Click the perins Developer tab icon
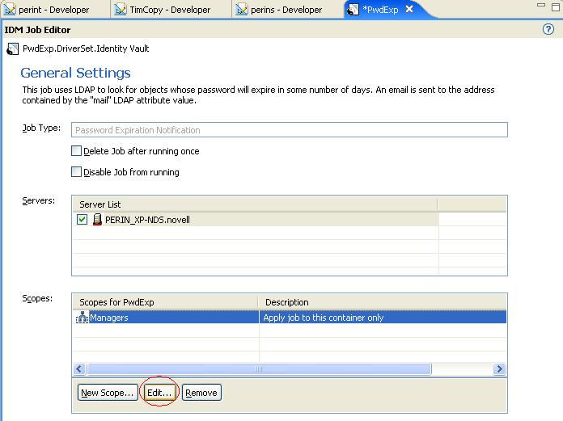The image size is (563, 421). [x=242, y=10]
